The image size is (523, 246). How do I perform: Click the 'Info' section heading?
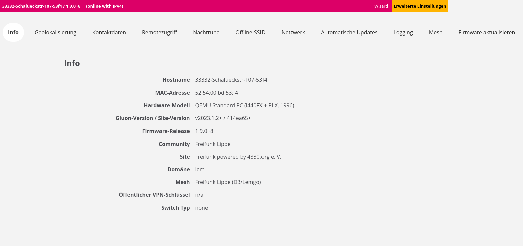coord(72,63)
